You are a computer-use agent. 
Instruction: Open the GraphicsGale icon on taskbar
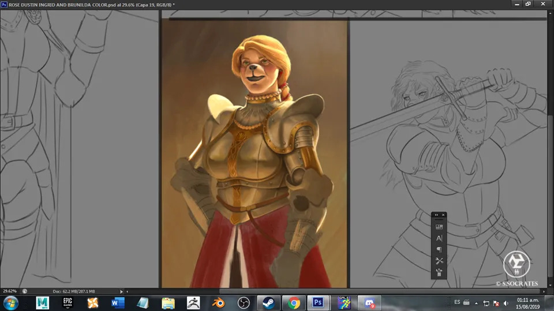point(344,303)
